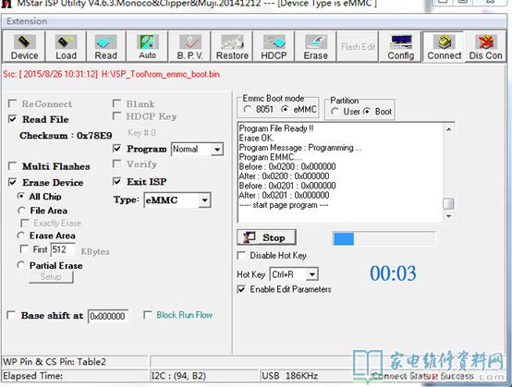512x387 pixels.
Task: Click the Load file icon
Action: [66, 47]
